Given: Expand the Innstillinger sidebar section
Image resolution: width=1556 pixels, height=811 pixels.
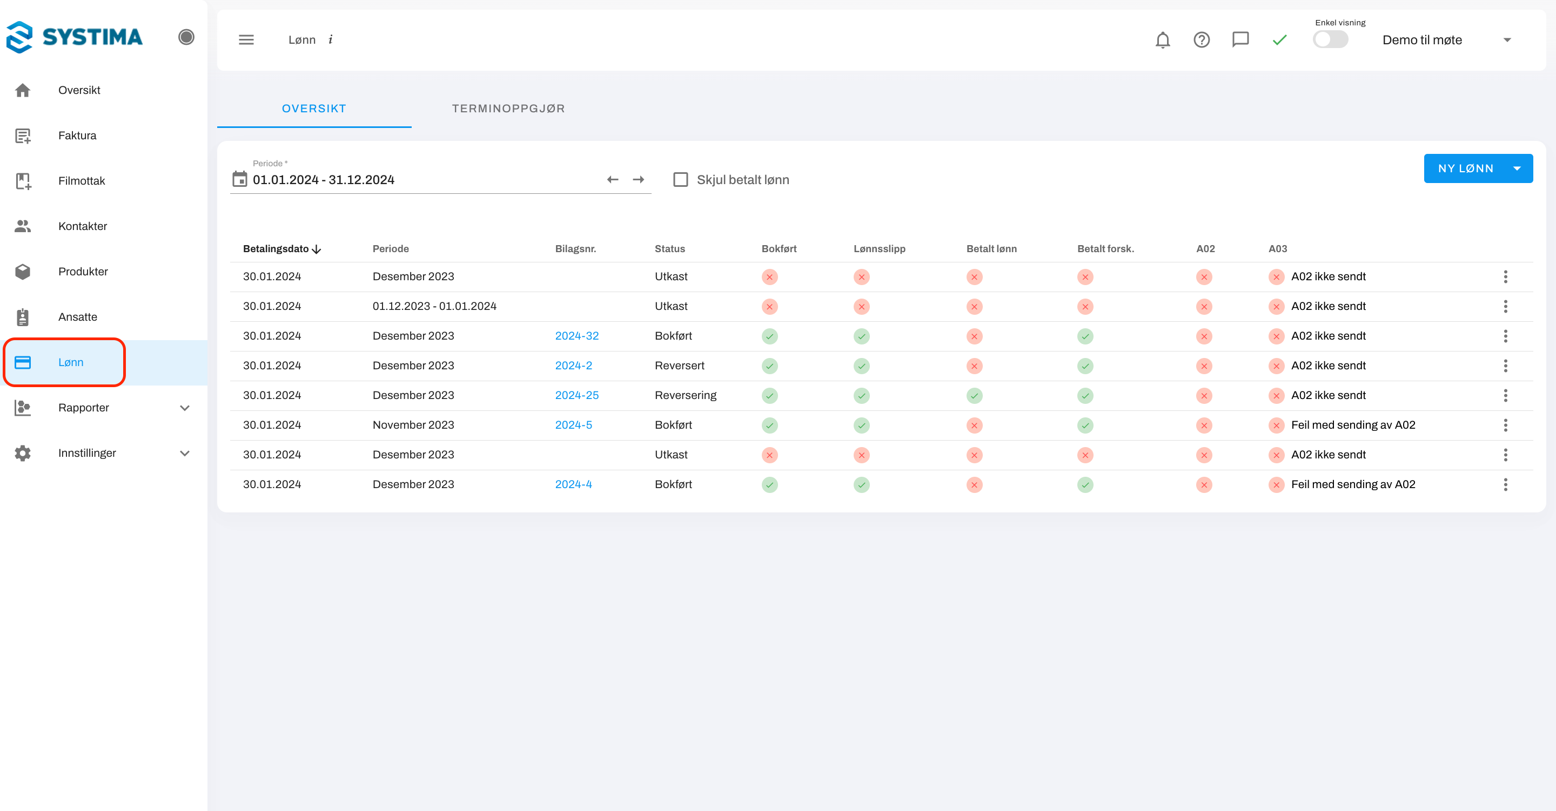Looking at the screenshot, I should click(185, 453).
